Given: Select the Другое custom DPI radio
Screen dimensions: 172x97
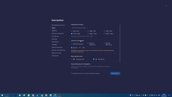Looking at the screenshot, I should (x=72, y=48).
